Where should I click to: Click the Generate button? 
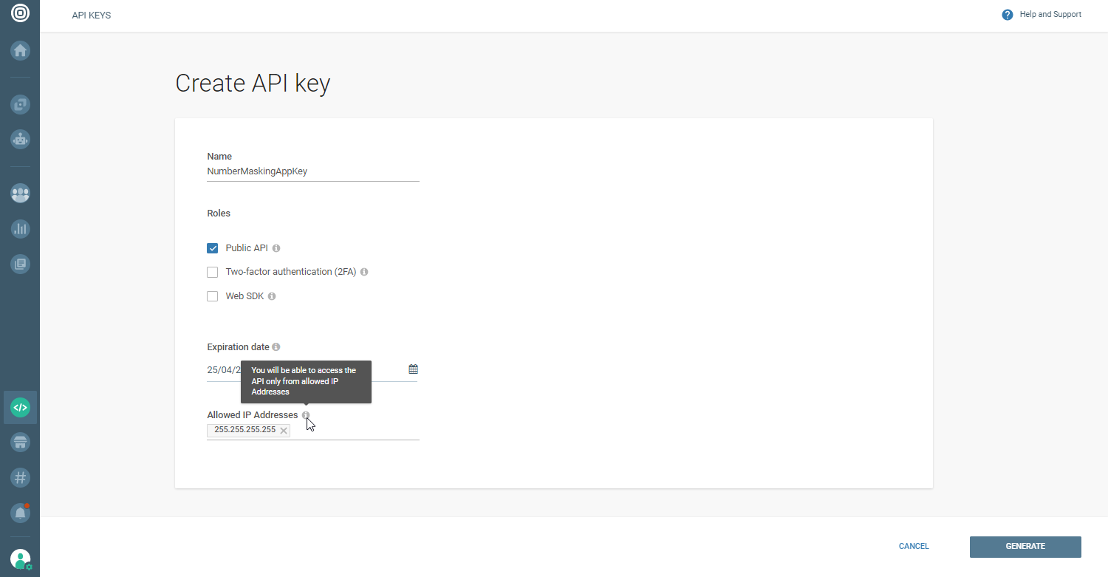1025,547
